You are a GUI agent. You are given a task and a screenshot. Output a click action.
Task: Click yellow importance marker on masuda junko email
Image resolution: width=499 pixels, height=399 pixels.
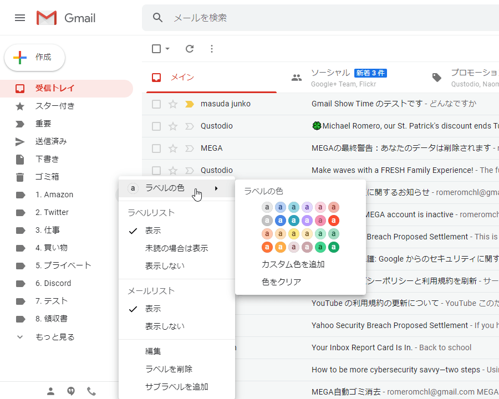click(x=190, y=104)
